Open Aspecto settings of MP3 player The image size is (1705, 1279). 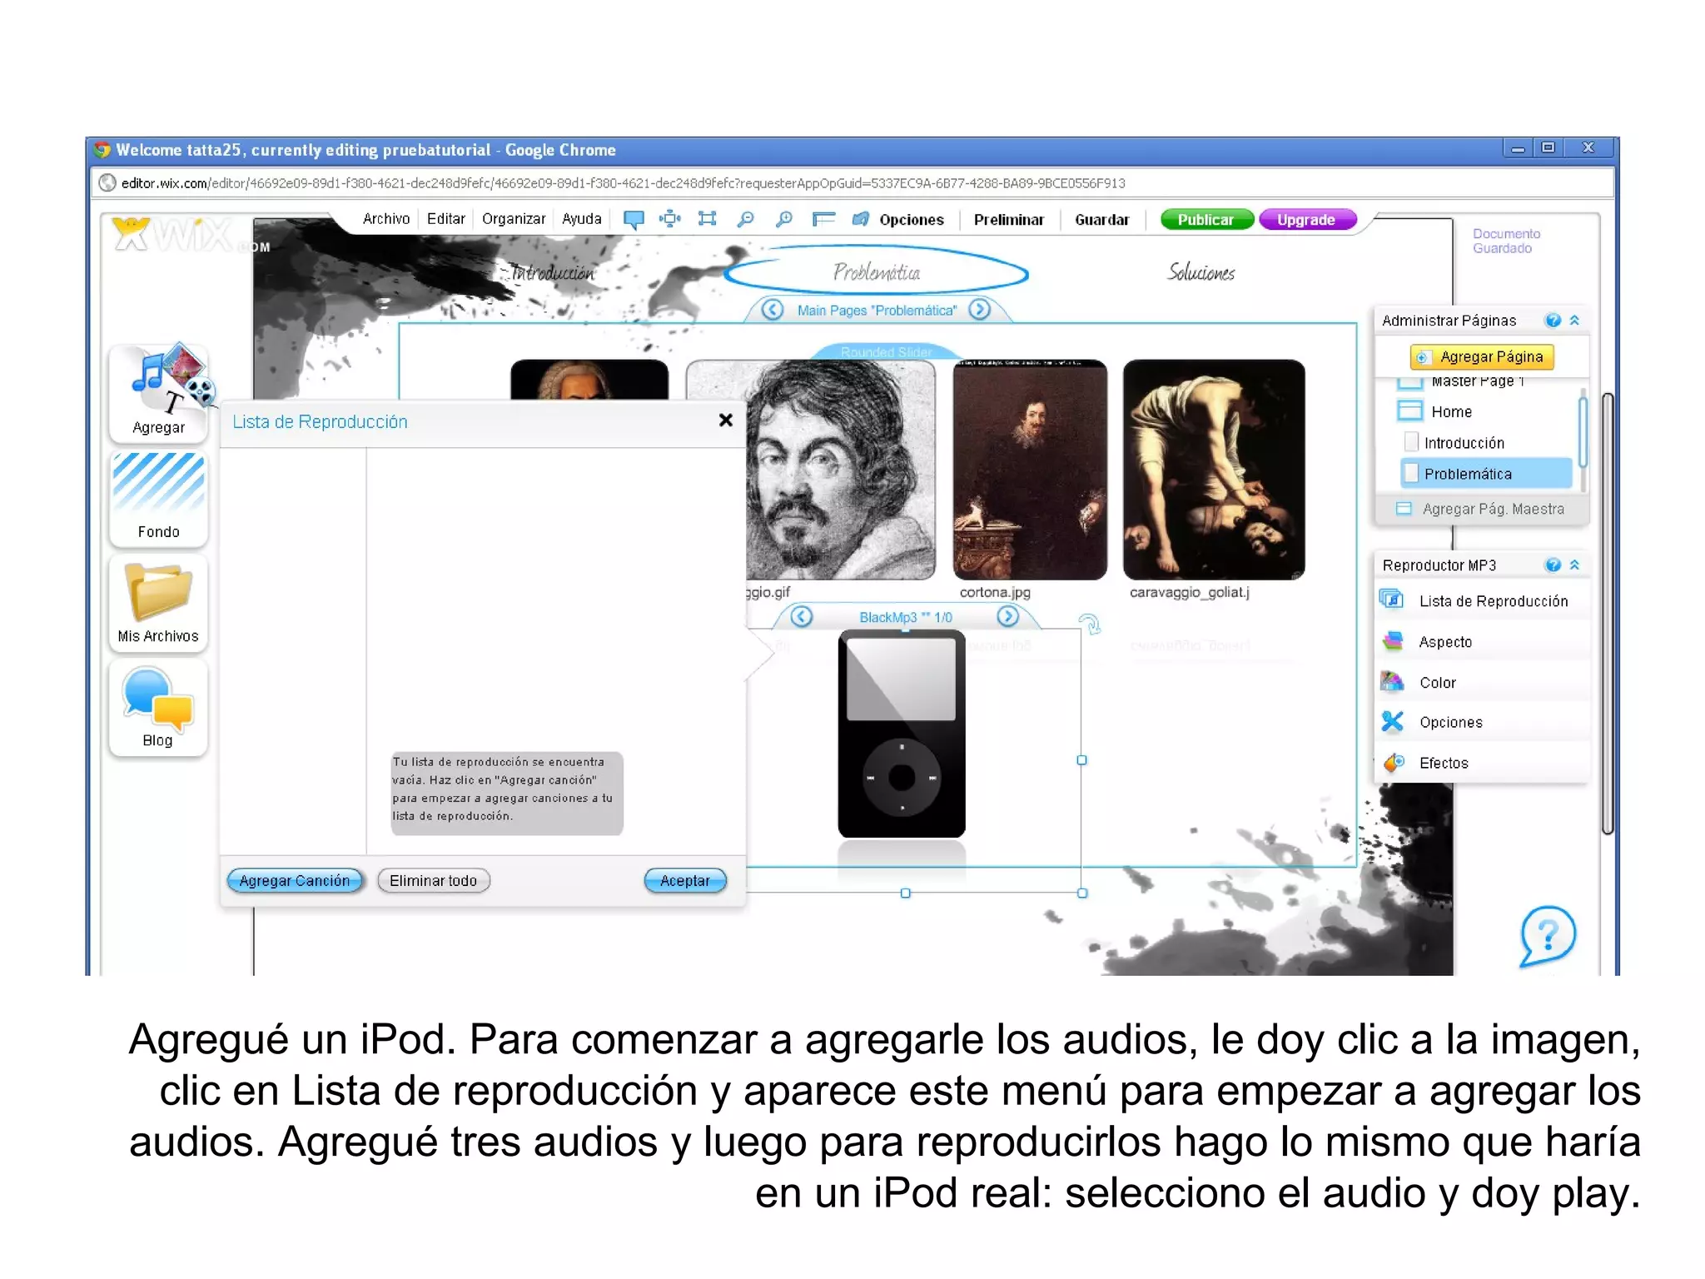(x=1482, y=641)
